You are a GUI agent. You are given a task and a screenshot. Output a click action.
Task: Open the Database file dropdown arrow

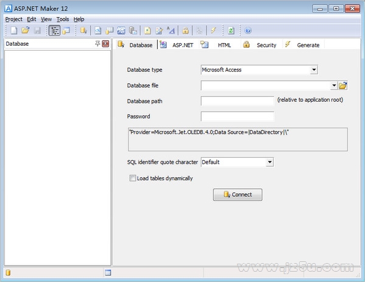point(334,85)
